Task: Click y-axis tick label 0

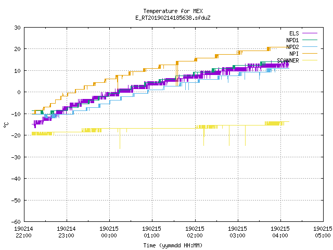Action: [x=19, y=92]
